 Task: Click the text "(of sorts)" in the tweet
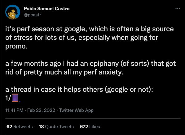(x=135, y=64)
